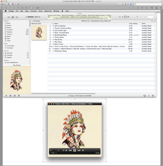Switch to iTunes Cover Flow view
The width and height of the screenshot is (163, 166).
128,17
